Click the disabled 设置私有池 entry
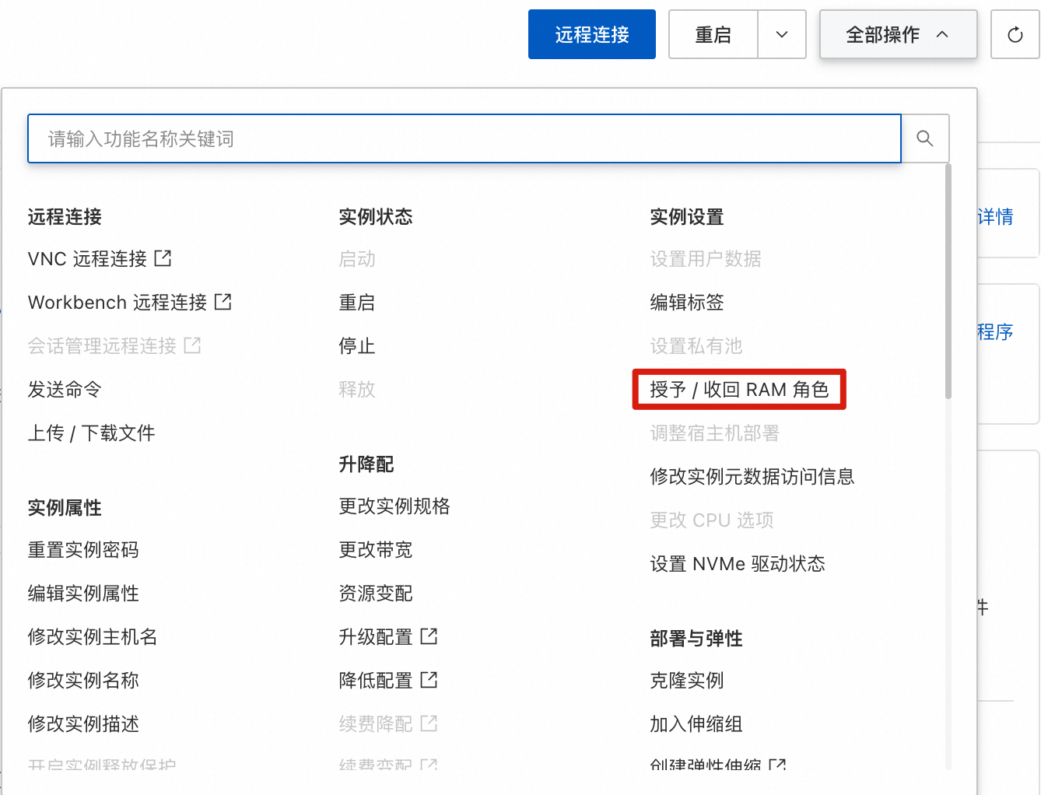This screenshot has height=795, width=1041. click(696, 345)
